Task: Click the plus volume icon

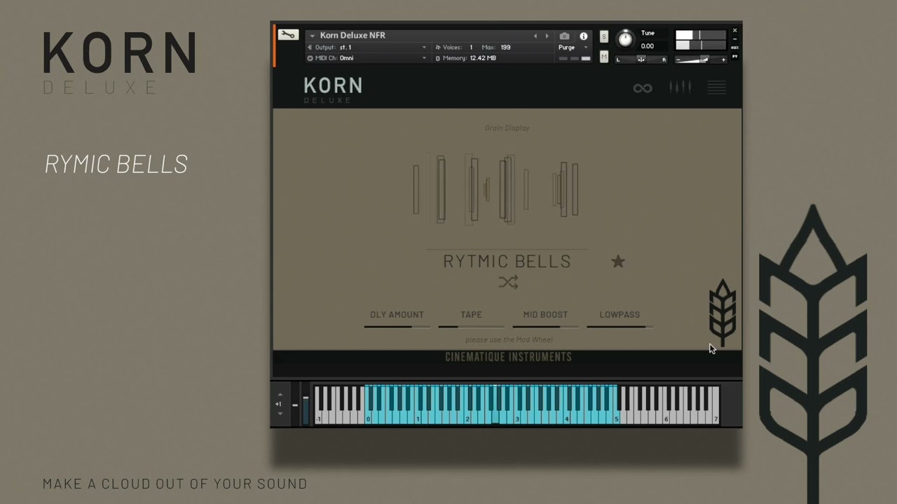Action: 723,59
